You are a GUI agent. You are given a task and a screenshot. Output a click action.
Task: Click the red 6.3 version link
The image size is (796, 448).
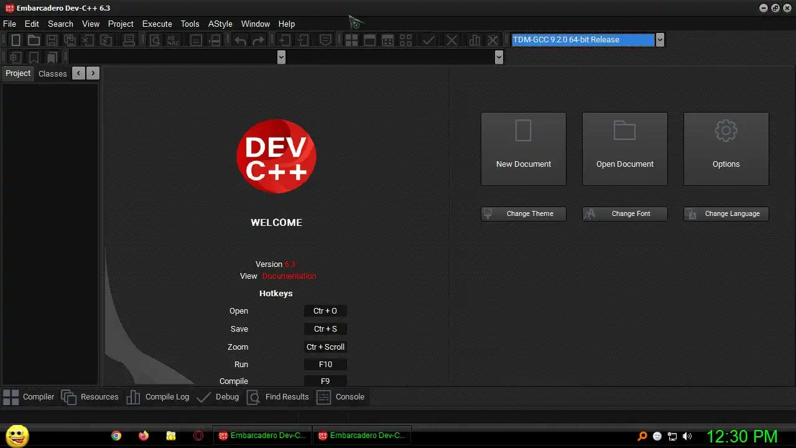point(290,264)
